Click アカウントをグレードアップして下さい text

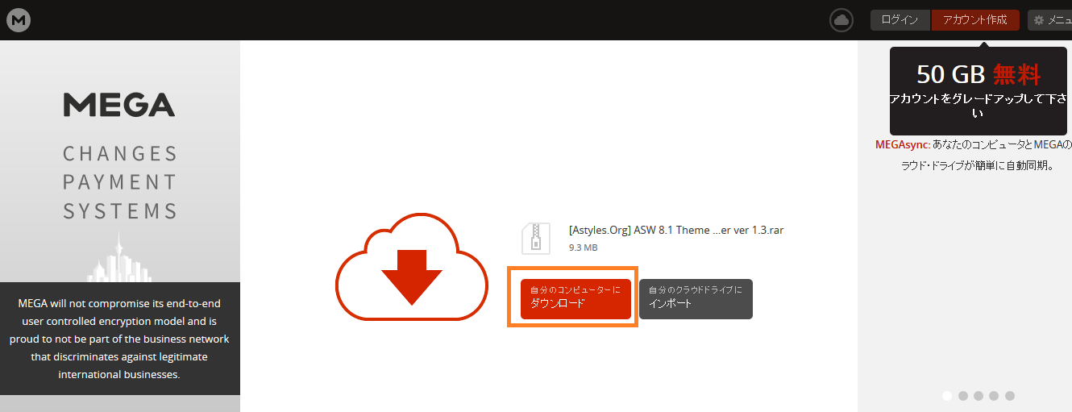point(979,106)
